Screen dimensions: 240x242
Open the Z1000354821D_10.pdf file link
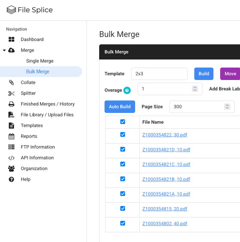(x=166, y=150)
